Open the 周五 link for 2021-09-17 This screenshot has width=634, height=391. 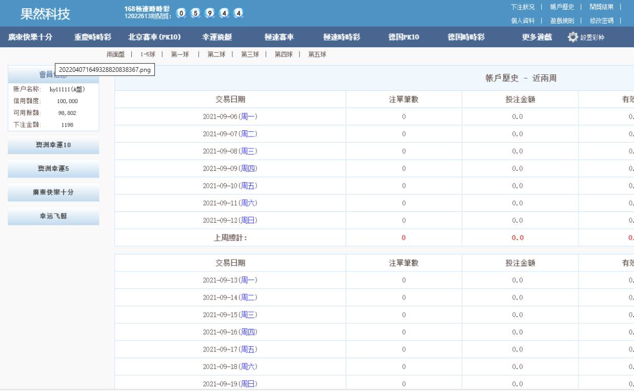point(248,349)
